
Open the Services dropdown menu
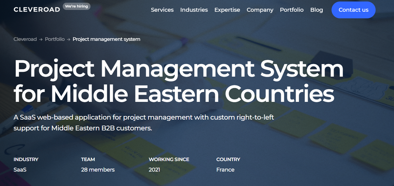click(x=162, y=10)
